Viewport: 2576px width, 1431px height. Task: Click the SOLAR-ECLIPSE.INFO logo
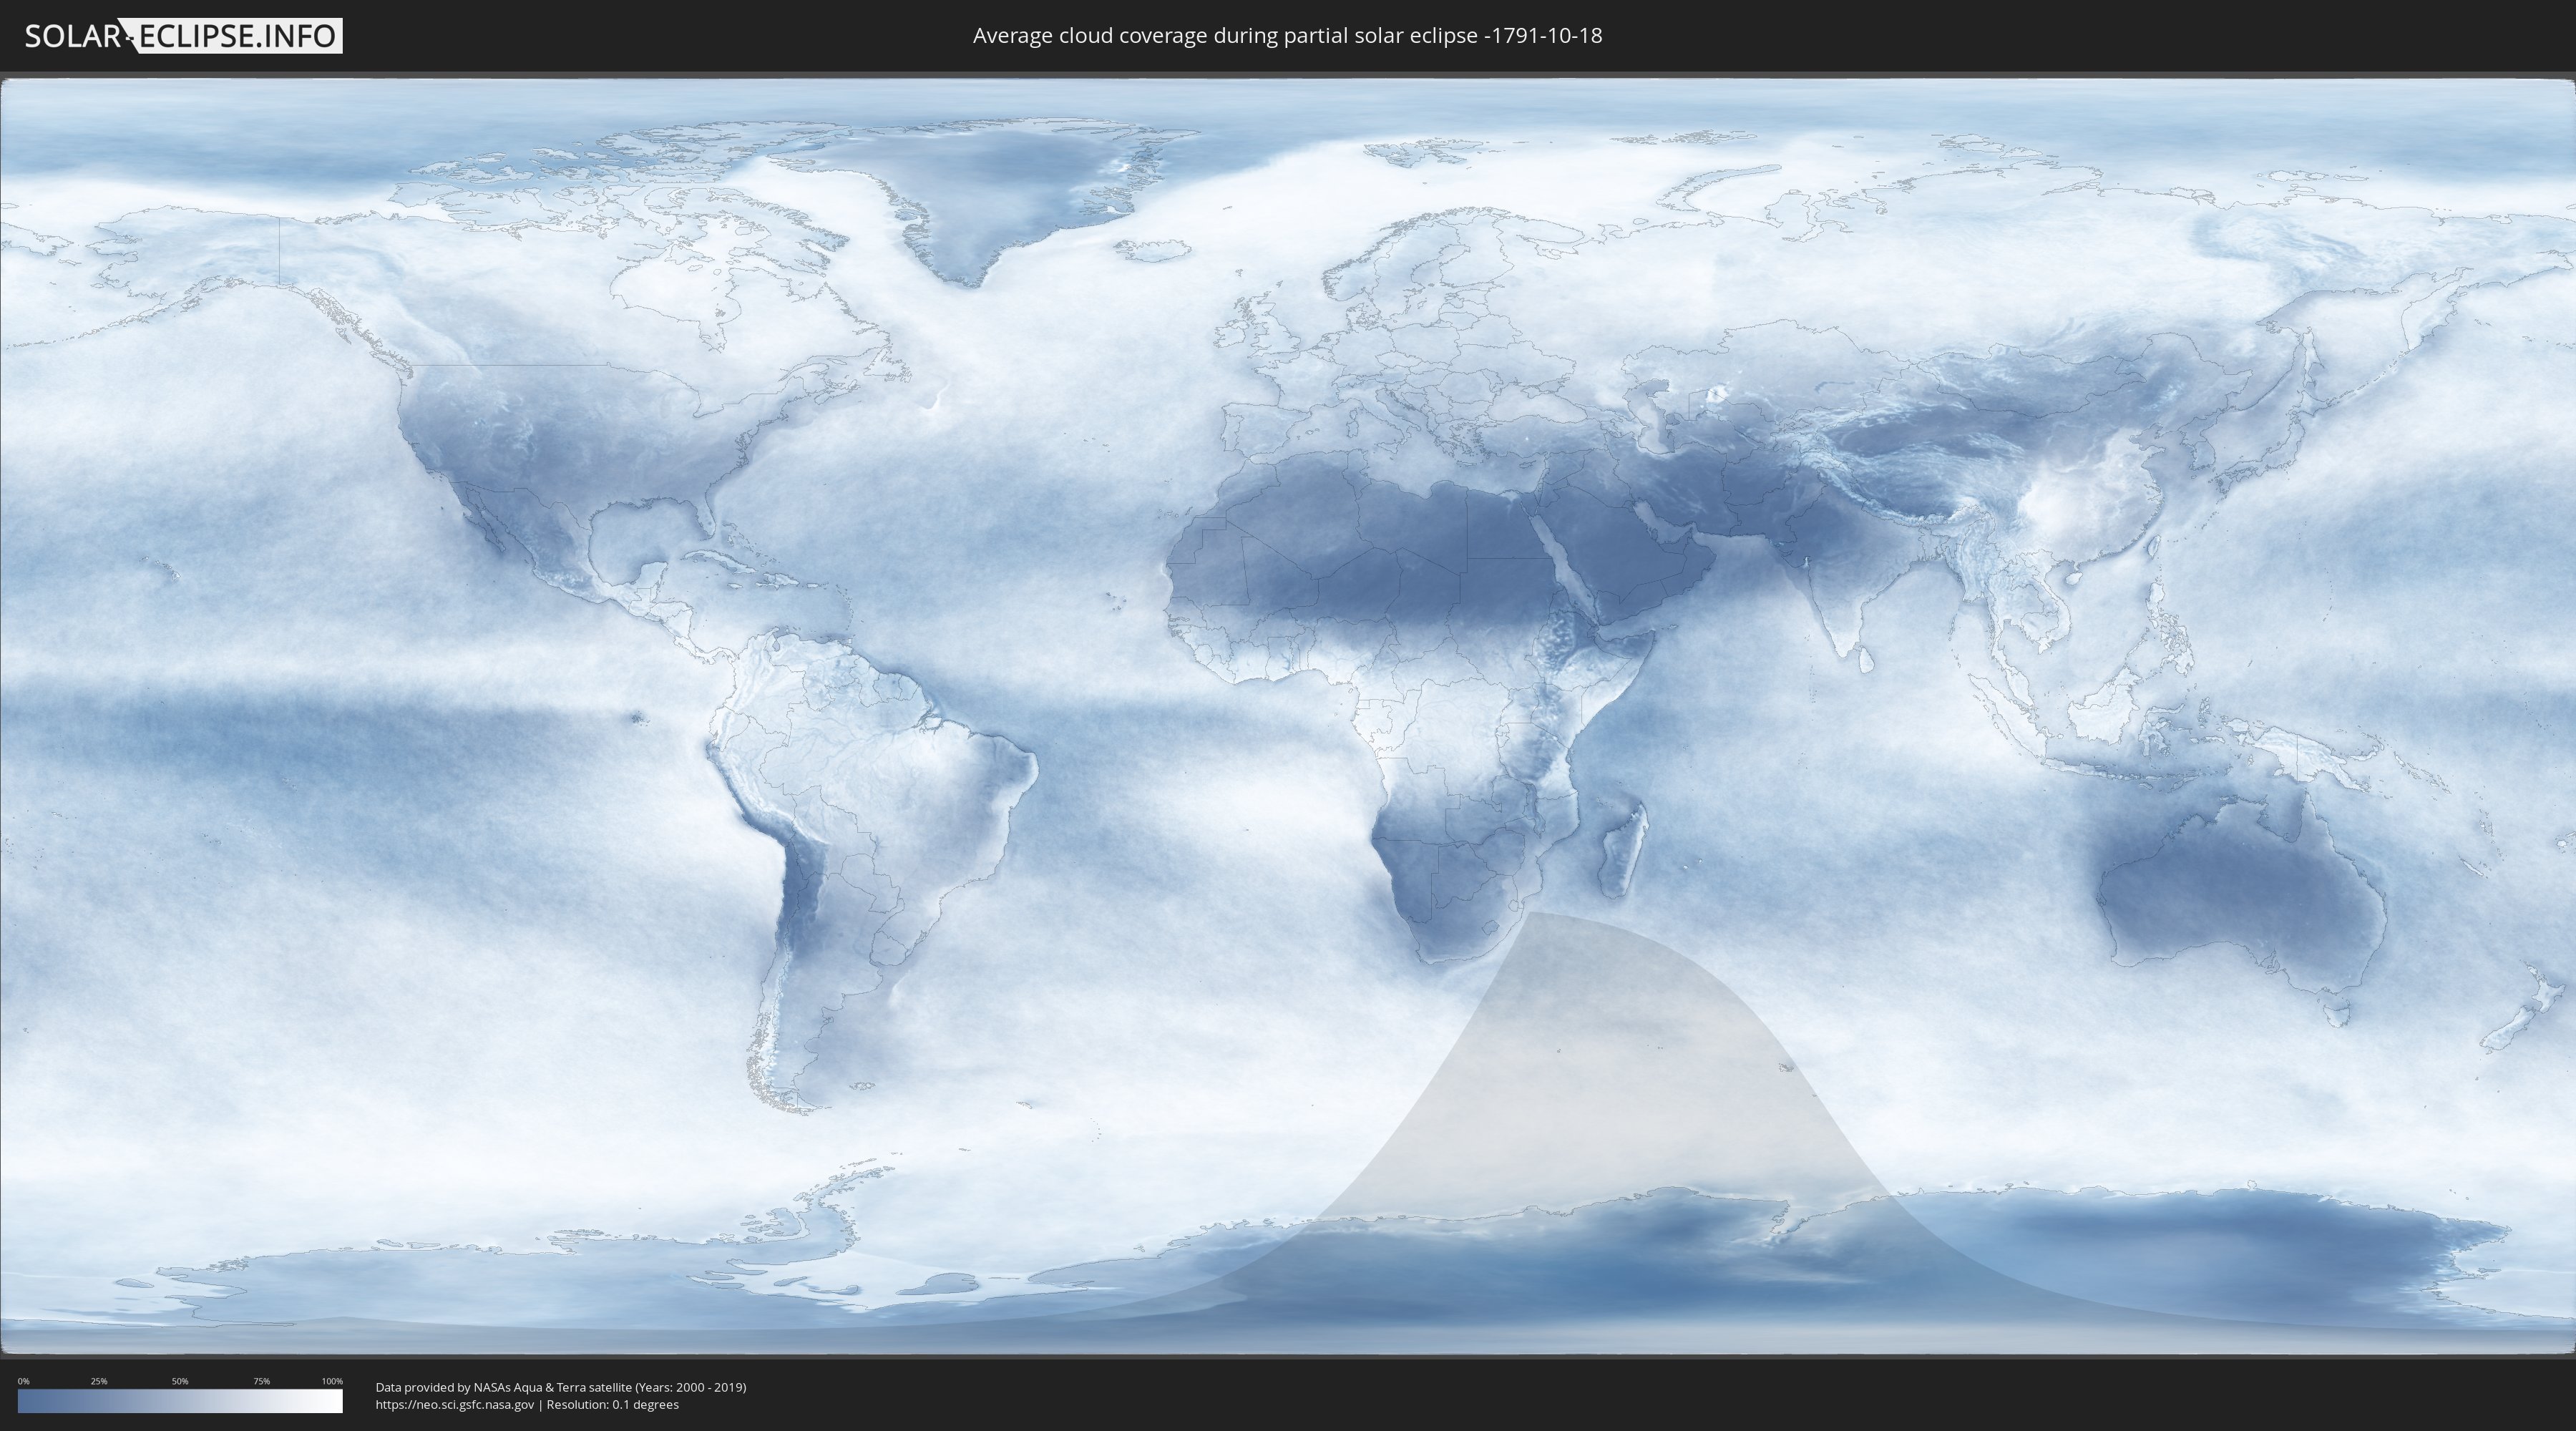183,36
